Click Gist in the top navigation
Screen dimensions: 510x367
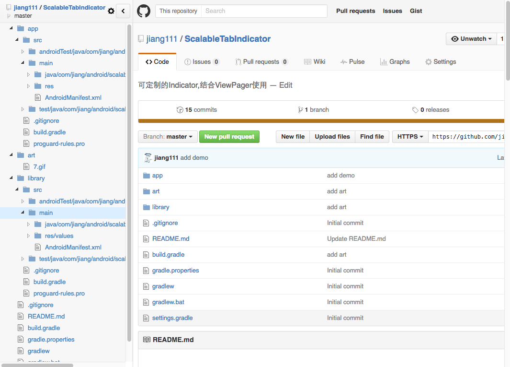(x=416, y=11)
